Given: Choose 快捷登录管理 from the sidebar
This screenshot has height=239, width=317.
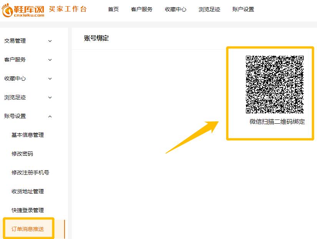Looking at the screenshot, I should tap(28, 210).
